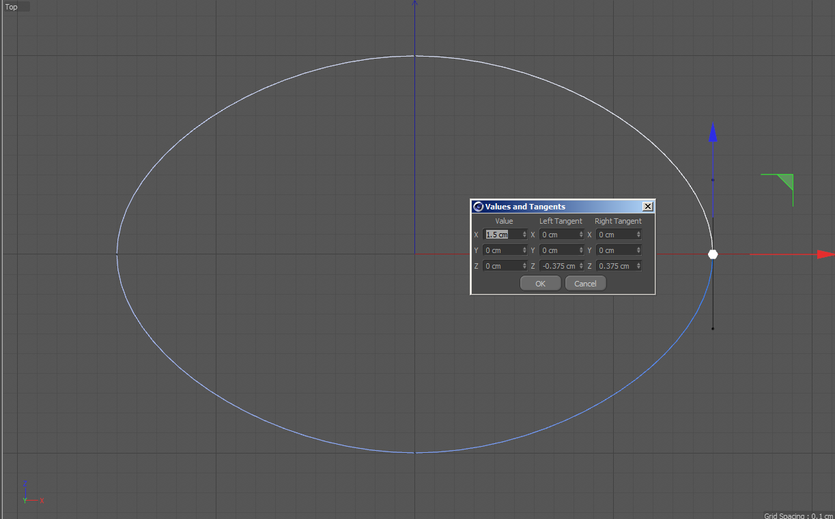The width and height of the screenshot is (835, 519).
Task: Click the Right Tangent X stepper arrows
Action: coord(638,235)
